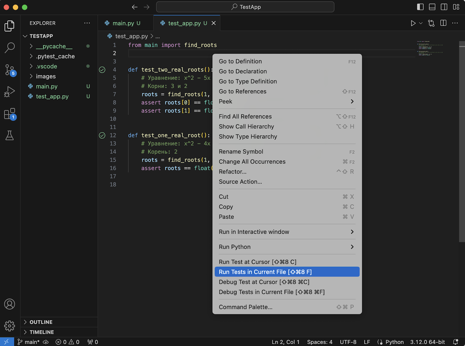Viewport: 465px width, 346px height.
Task: Choose Run Tests in Current File
Action: (287, 272)
